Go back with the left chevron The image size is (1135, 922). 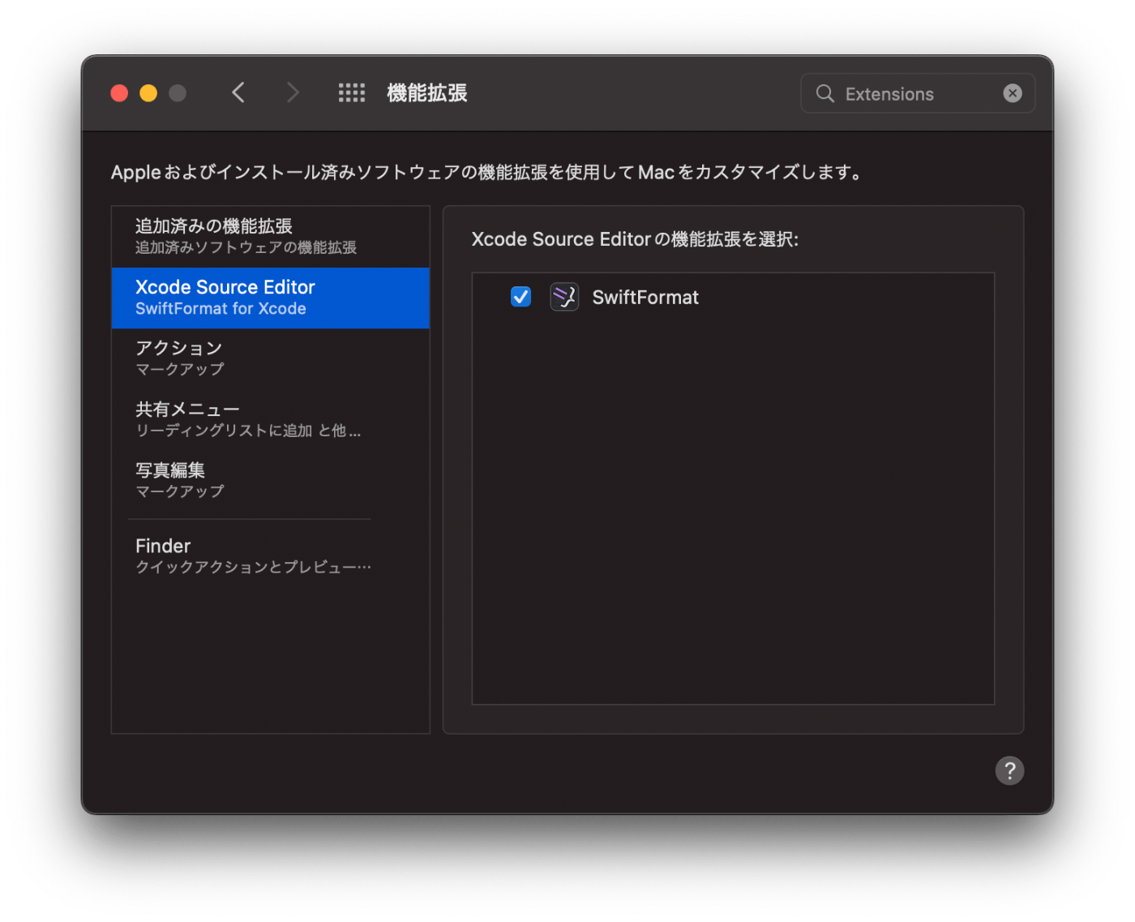tap(238, 93)
